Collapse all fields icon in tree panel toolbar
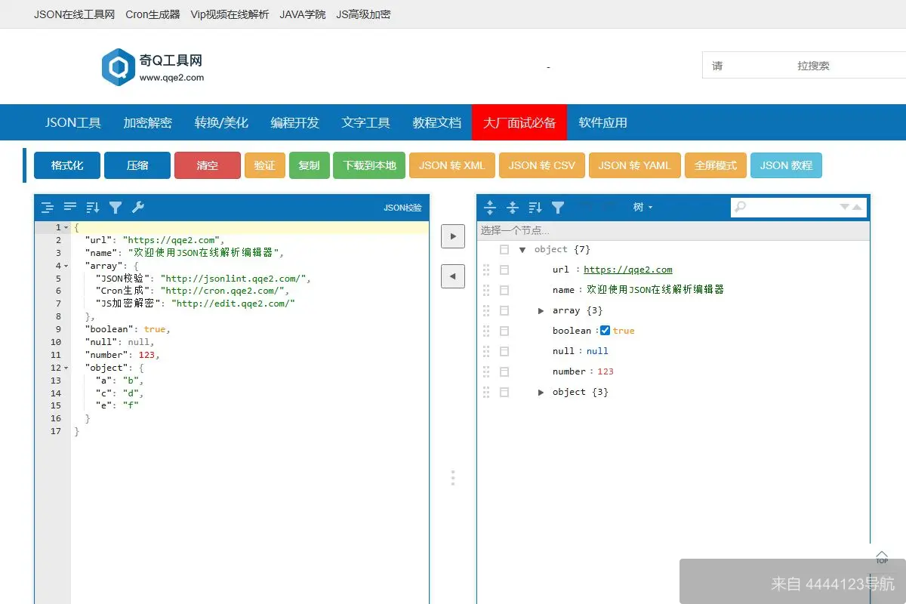 pos(513,207)
